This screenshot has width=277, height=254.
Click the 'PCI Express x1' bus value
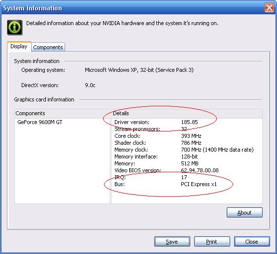(x=199, y=184)
